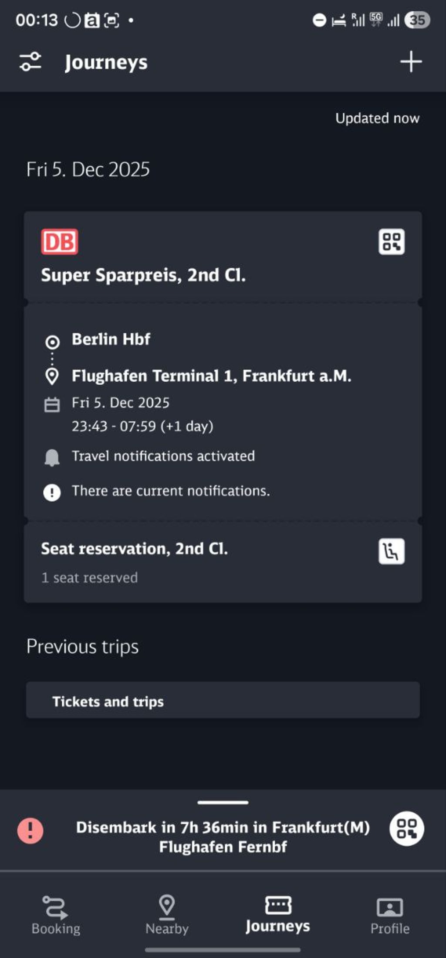Image resolution: width=446 pixels, height=958 pixels.
Task: View the current notifications alert
Action: pos(170,491)
